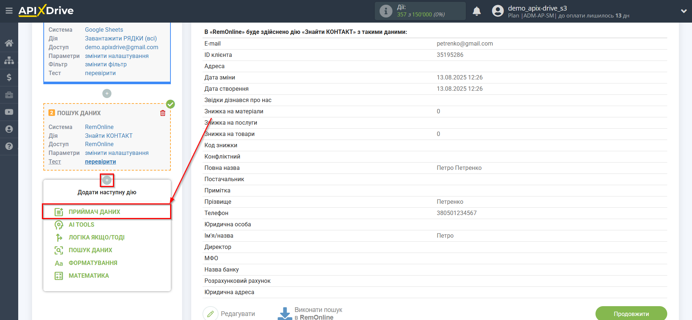Click the download search icon
The width and height of the screenshot is (692, 320).
(x=285, y=313)
